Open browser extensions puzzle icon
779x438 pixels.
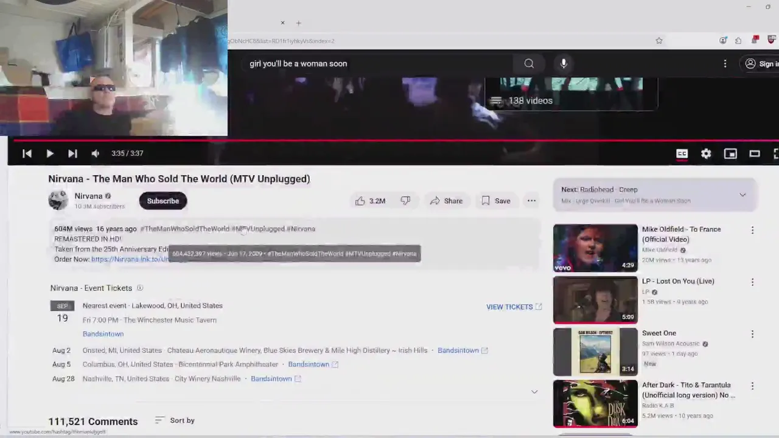tap(738, 41)
